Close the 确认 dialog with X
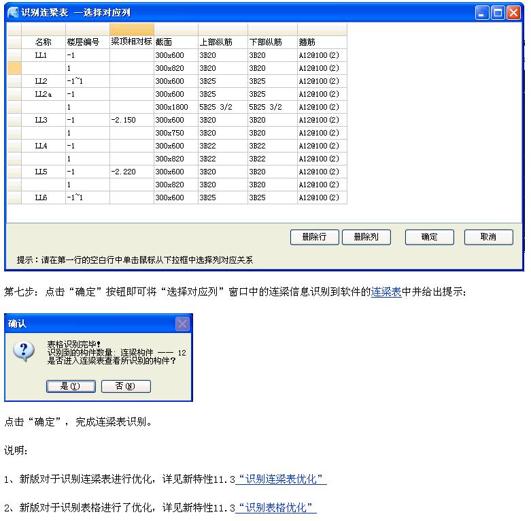The image size is (531, 521). (182, 323)
